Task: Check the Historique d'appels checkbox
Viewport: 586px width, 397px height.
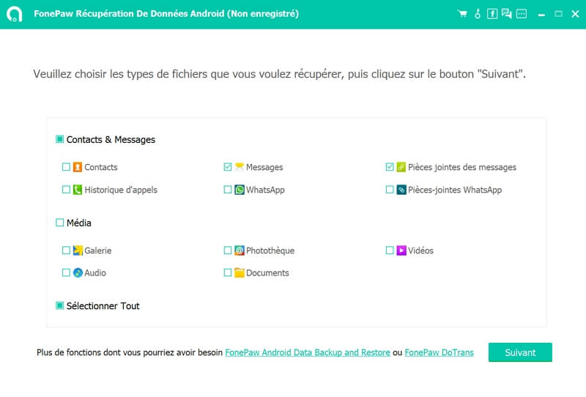Action: point(66,190)
